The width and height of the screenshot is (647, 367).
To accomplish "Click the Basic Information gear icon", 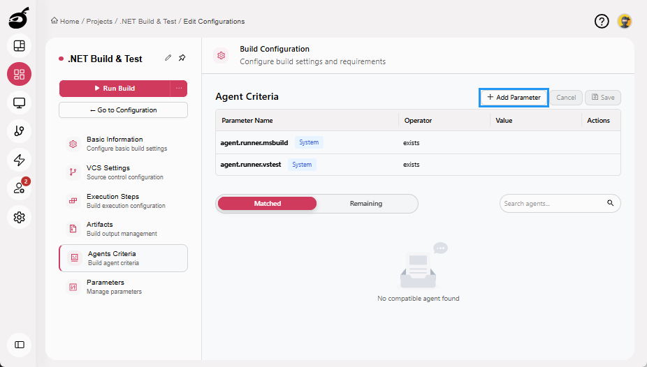I will [73, 144].
